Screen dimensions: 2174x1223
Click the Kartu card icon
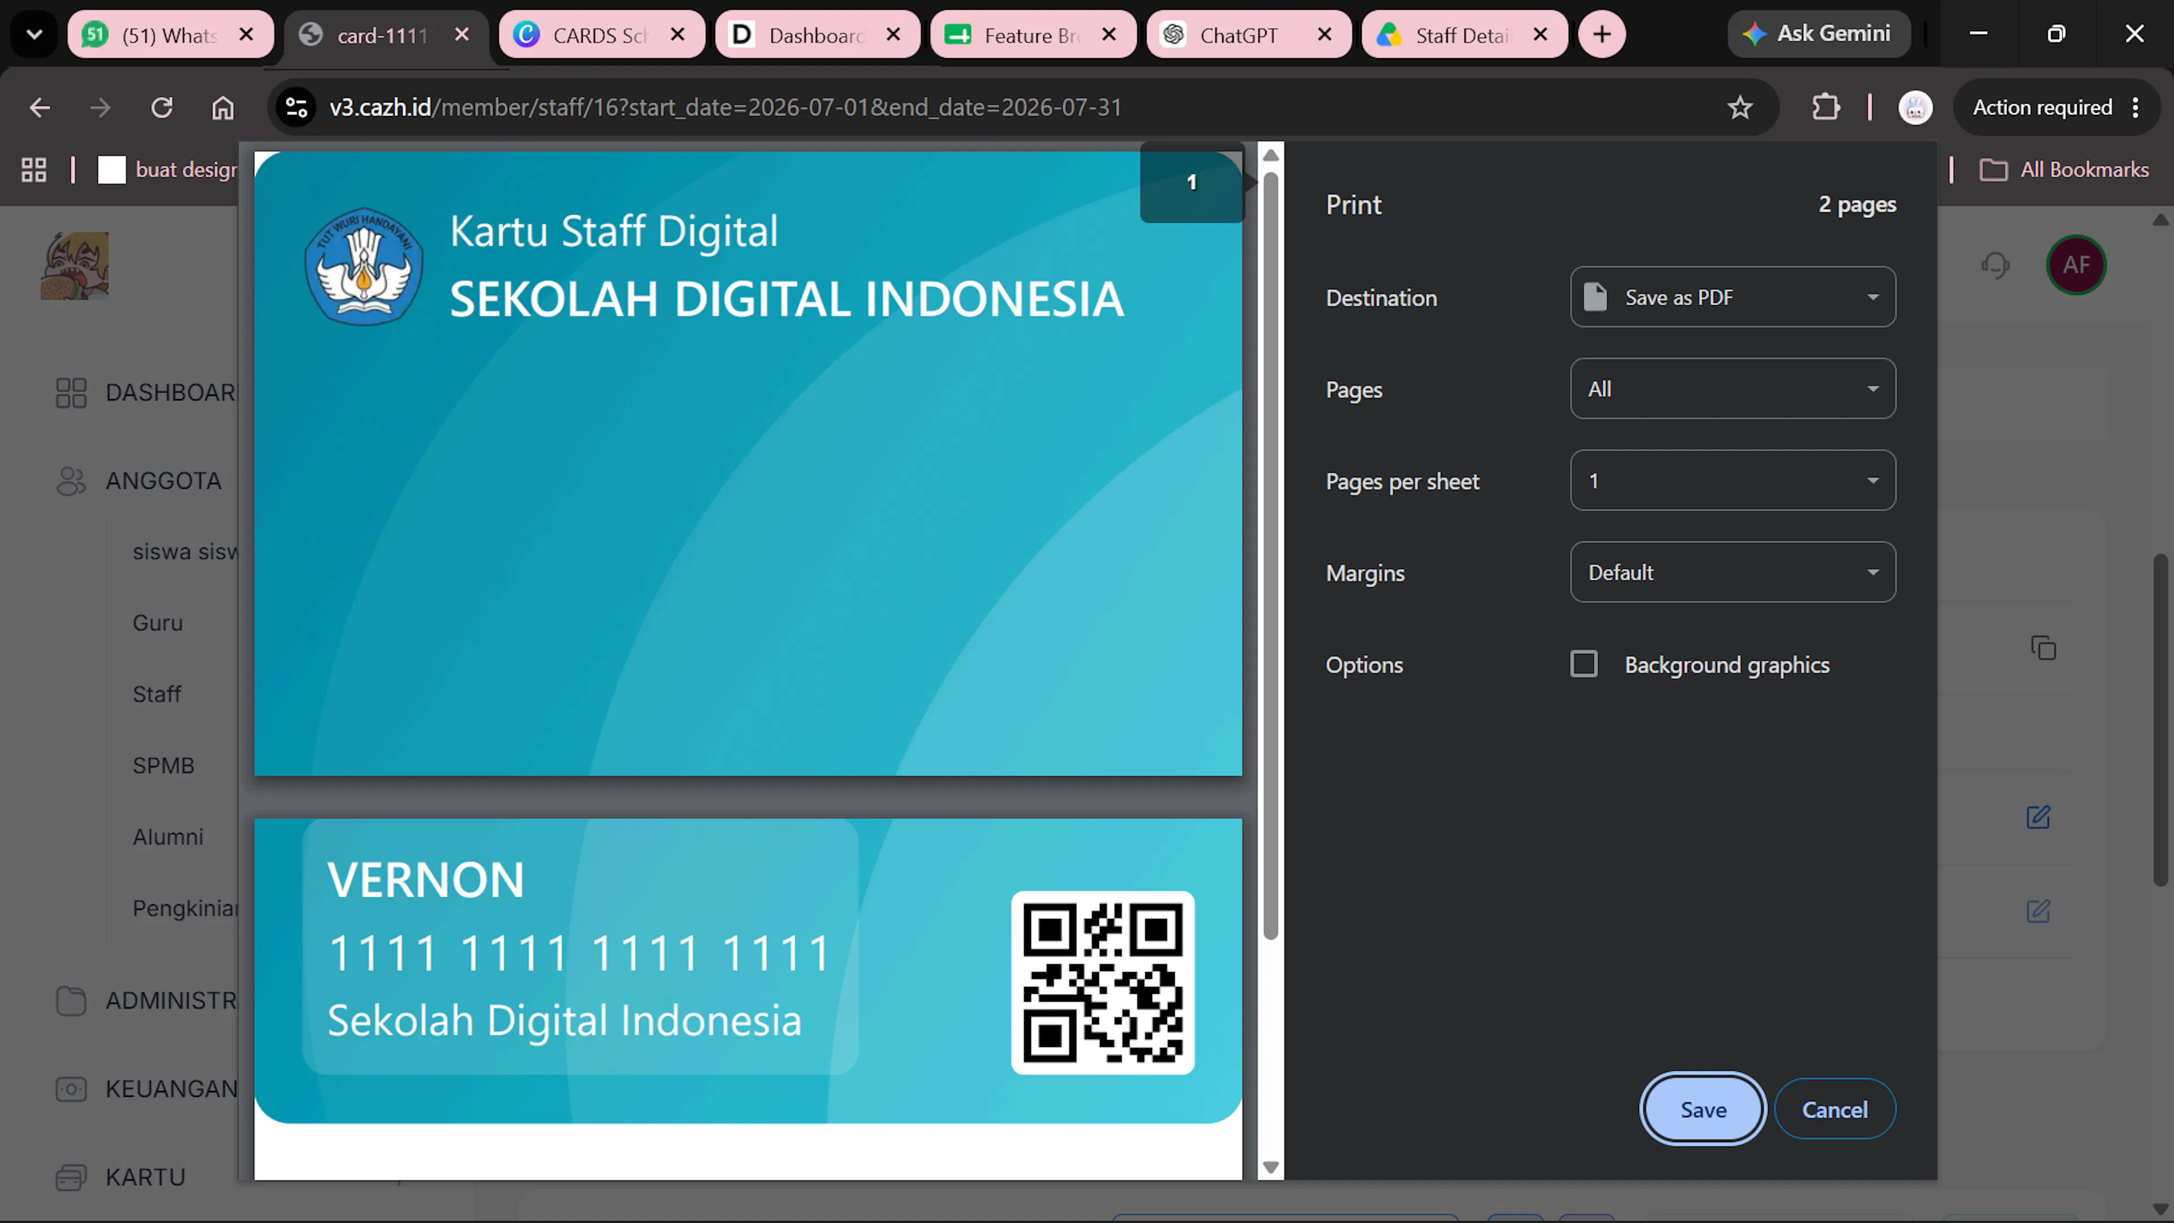tap(71, 1178)
